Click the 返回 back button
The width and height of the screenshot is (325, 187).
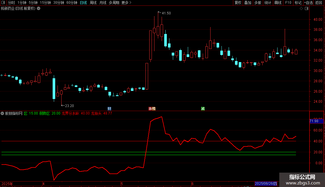tap(319, 3)
